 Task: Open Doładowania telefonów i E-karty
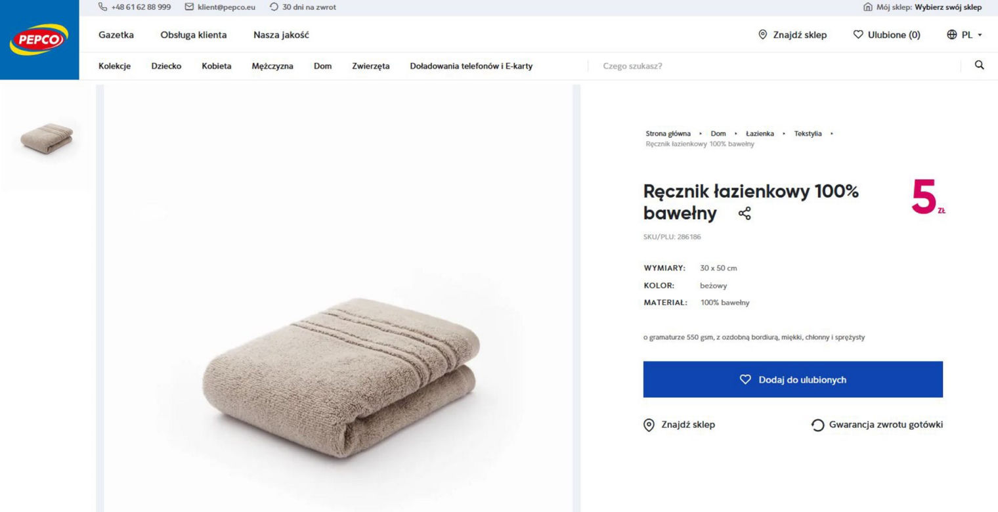click(471, 66)
